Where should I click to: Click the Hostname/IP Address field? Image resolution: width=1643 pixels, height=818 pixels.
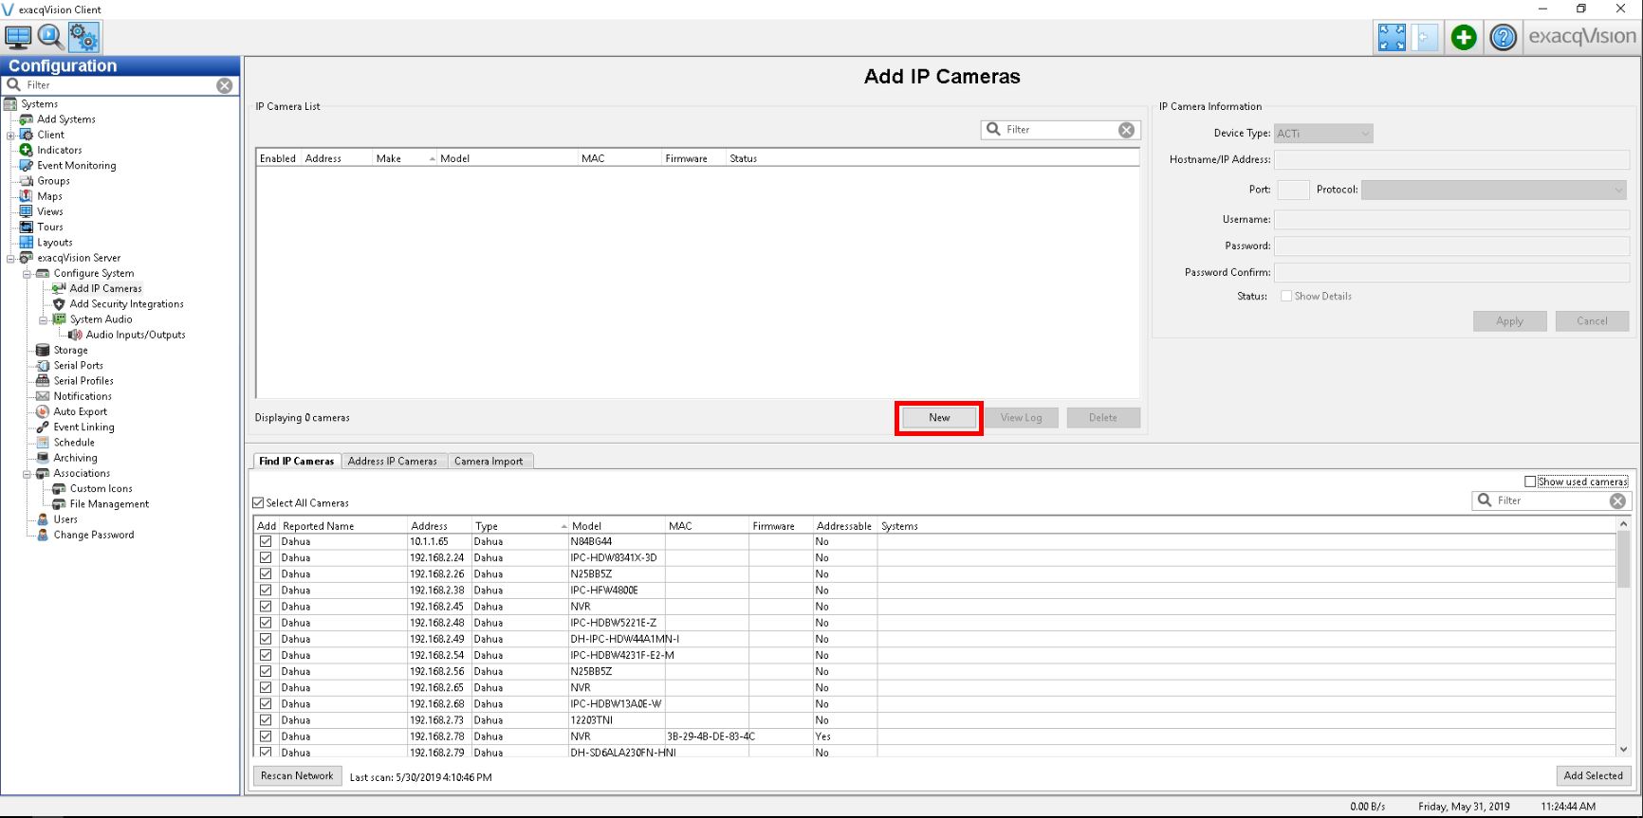1451,160
